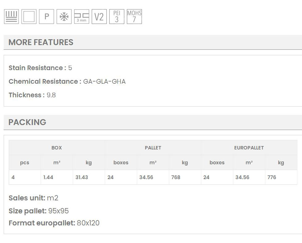Screen dimensions: 302x243
Task: Select the PALLET column group header
Action: 153,148
